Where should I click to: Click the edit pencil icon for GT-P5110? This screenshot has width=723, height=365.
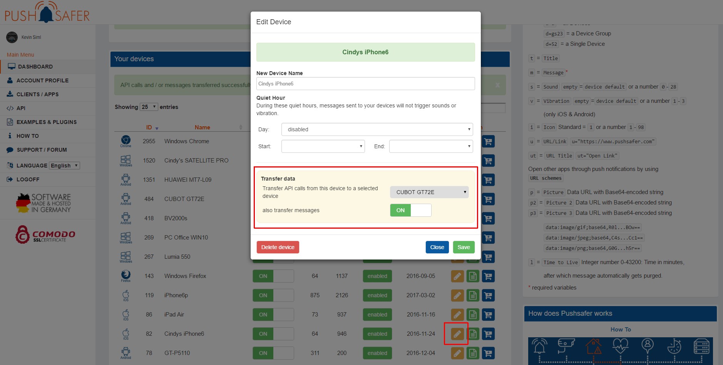click(x=457, y=353)
